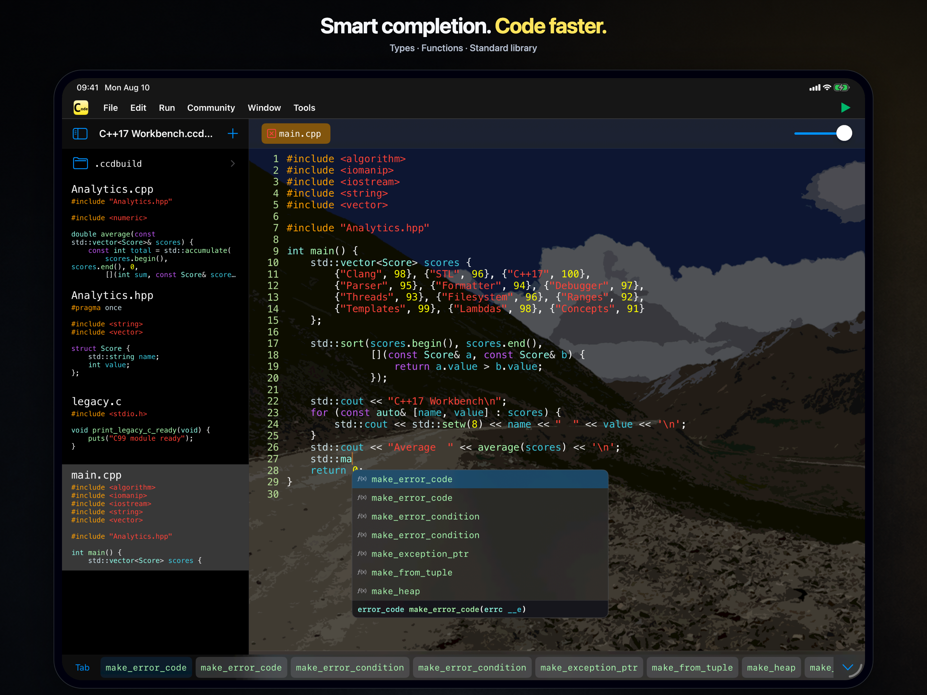927x695 pixels.
Task: Click the f(x) icon beside make_from_tuple
Action: (x=362, y=572)
